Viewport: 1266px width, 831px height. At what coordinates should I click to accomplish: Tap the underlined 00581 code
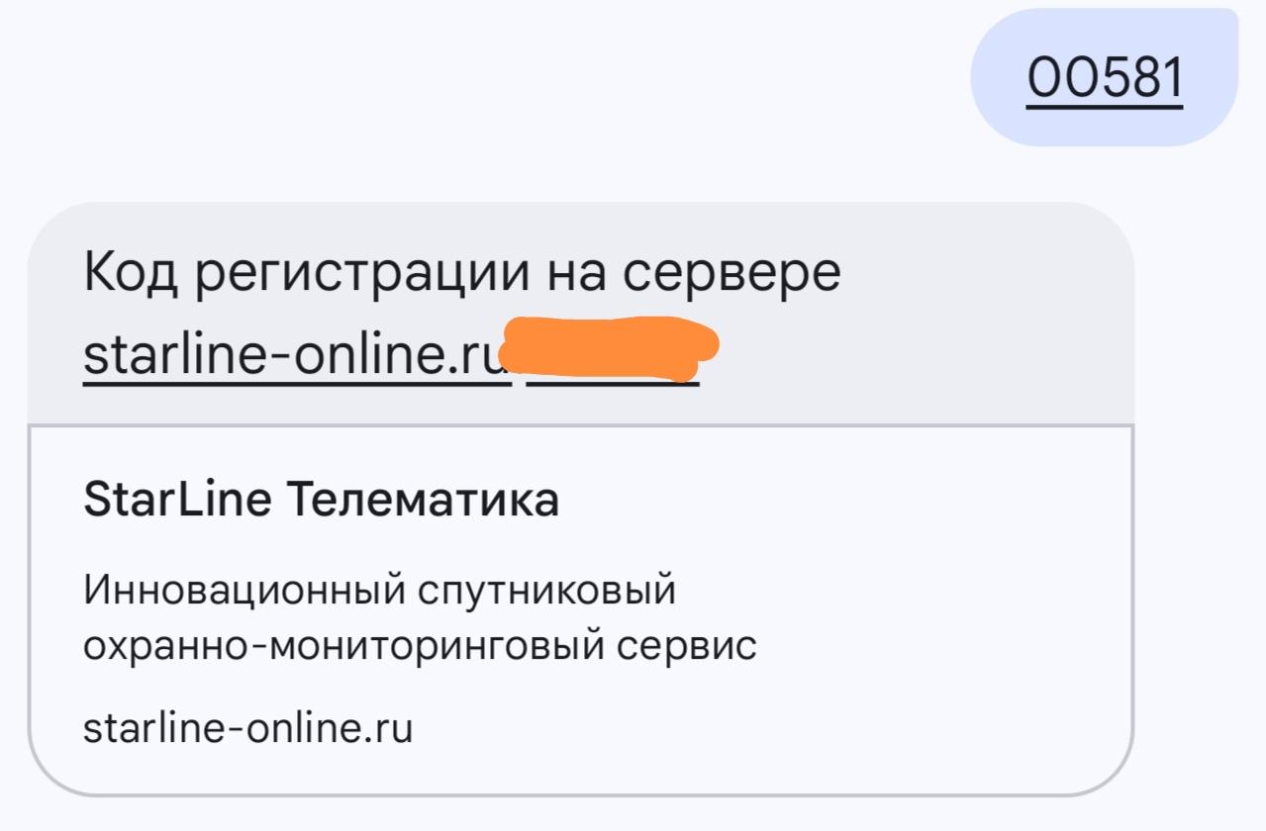click(x=1104, y=76)
